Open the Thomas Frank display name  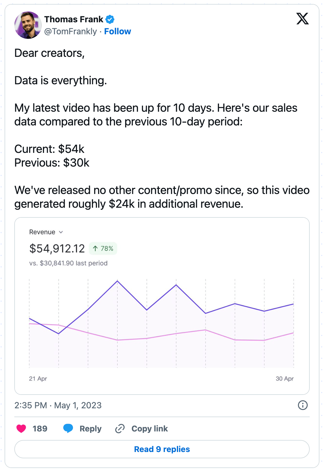coord(74,19)
